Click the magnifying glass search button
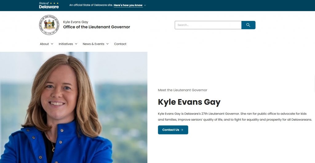This screenshot has width=315, height=163. [248, 25]
